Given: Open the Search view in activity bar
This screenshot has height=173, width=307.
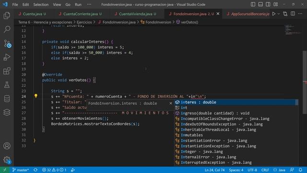Looking at the screenshot, I should click(7, 29).
